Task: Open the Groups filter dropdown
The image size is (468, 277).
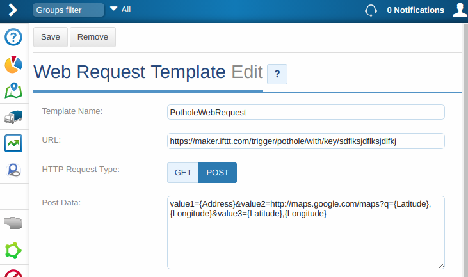Action: coord(68,10)
